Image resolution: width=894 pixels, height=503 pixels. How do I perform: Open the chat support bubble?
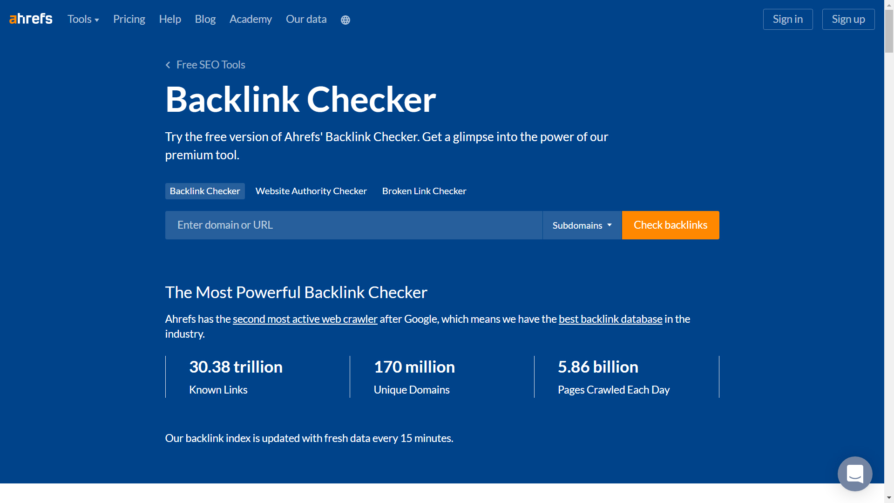[854, 474]
